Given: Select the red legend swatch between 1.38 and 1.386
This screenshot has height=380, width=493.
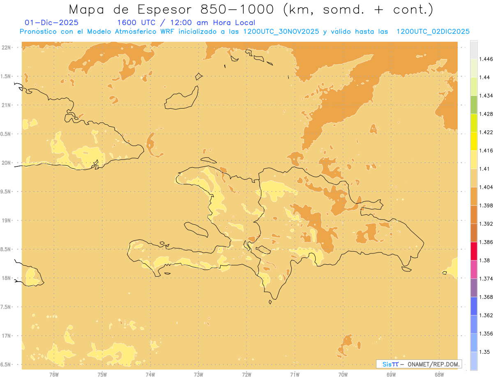Looking at the screenshot, I should (474, 251).
